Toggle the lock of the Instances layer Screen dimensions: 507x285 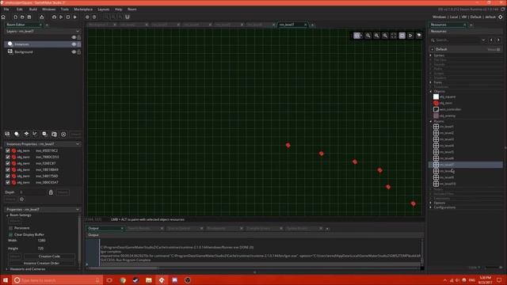coord(79,44)
